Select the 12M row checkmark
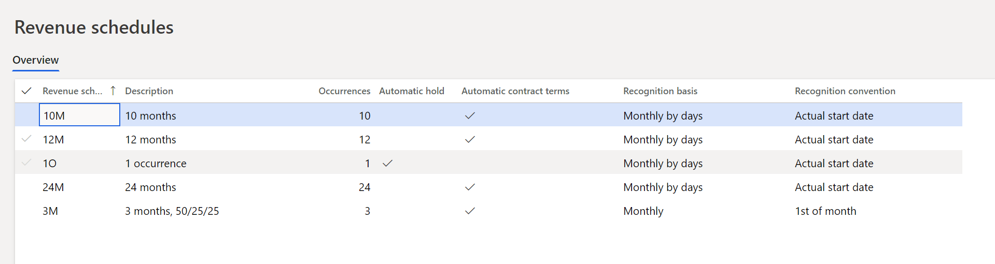The image size is (995, 264). coord(26,139)
